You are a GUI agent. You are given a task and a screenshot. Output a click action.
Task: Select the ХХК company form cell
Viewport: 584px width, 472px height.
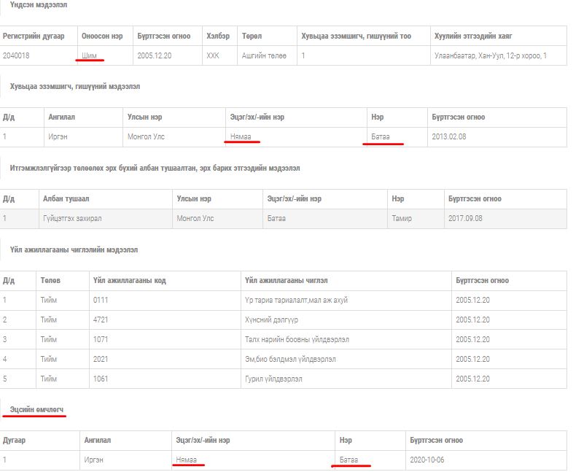[212, 55]
